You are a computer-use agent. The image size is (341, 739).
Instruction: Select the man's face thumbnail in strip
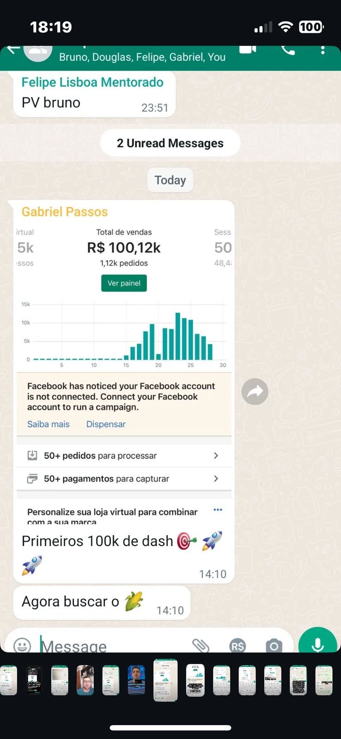[85, 680]
